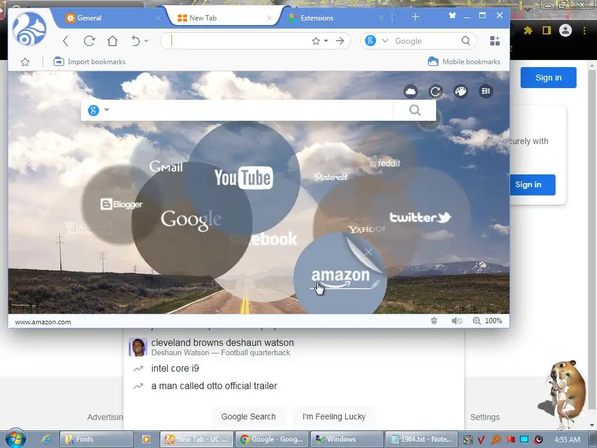Click the go forward arrow in address bar

[340, 41]
